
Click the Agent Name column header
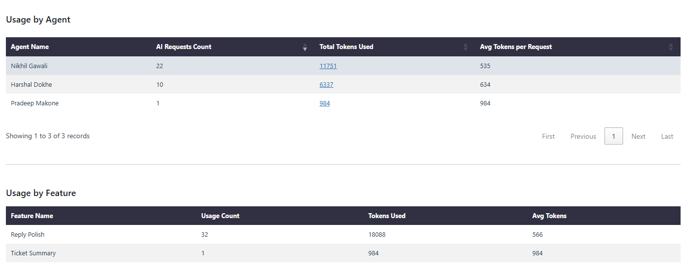(x=30, y=47)
